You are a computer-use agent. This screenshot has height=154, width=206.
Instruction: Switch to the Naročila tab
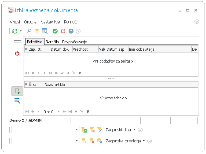[x=52, y=42]
